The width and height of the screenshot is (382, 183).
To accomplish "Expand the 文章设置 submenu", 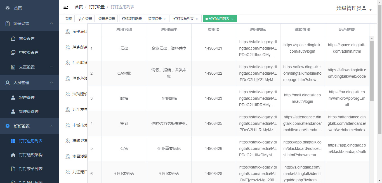I will point(51,67).
